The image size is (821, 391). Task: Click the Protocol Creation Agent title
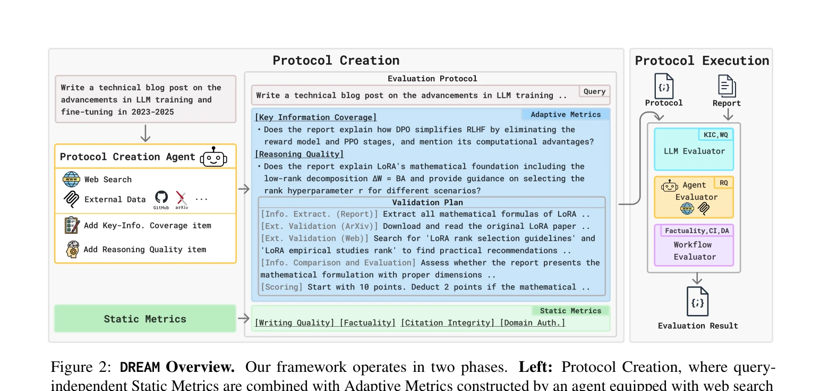coord(128,157)
